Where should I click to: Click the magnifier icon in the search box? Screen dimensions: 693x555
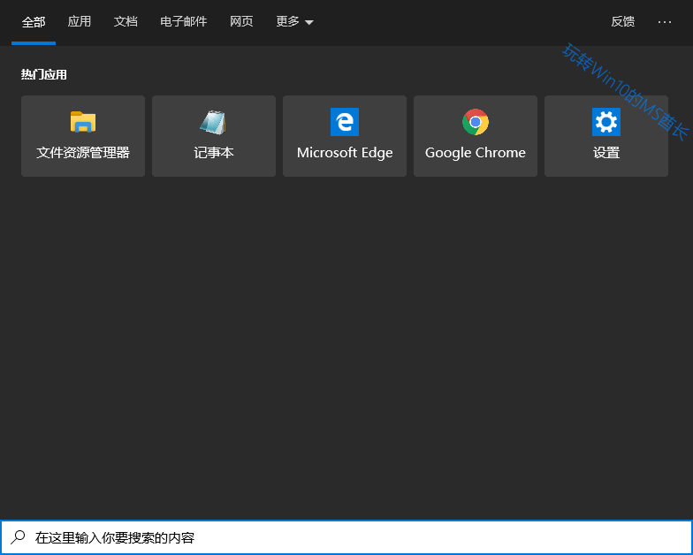18,537
